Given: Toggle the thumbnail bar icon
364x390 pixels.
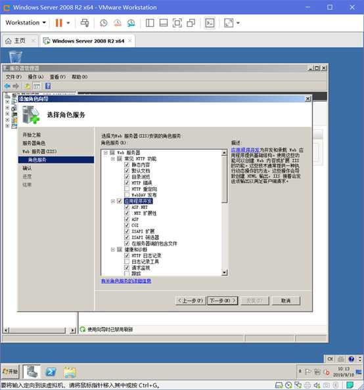Looking at the screenshot, I should tap(164, 23).
